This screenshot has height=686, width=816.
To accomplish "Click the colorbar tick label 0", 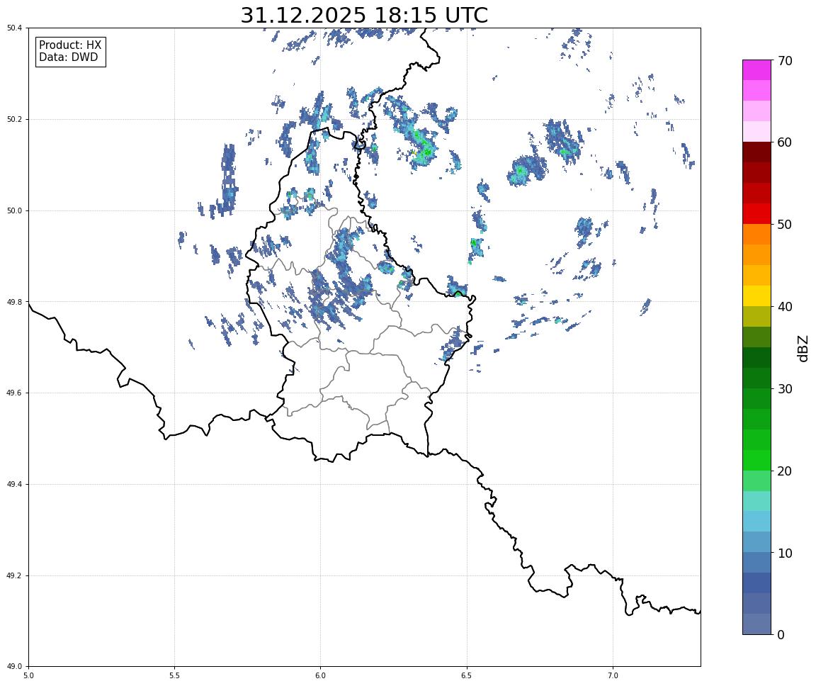I will [x=781, y=634].
